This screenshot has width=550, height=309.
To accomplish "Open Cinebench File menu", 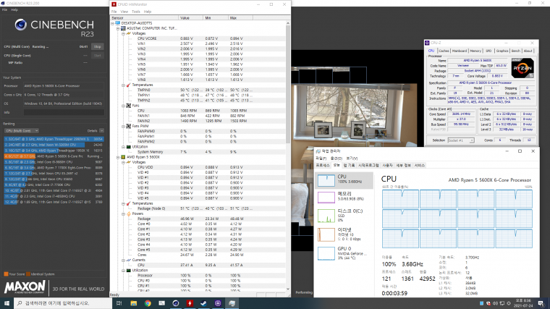I will 4,10.
